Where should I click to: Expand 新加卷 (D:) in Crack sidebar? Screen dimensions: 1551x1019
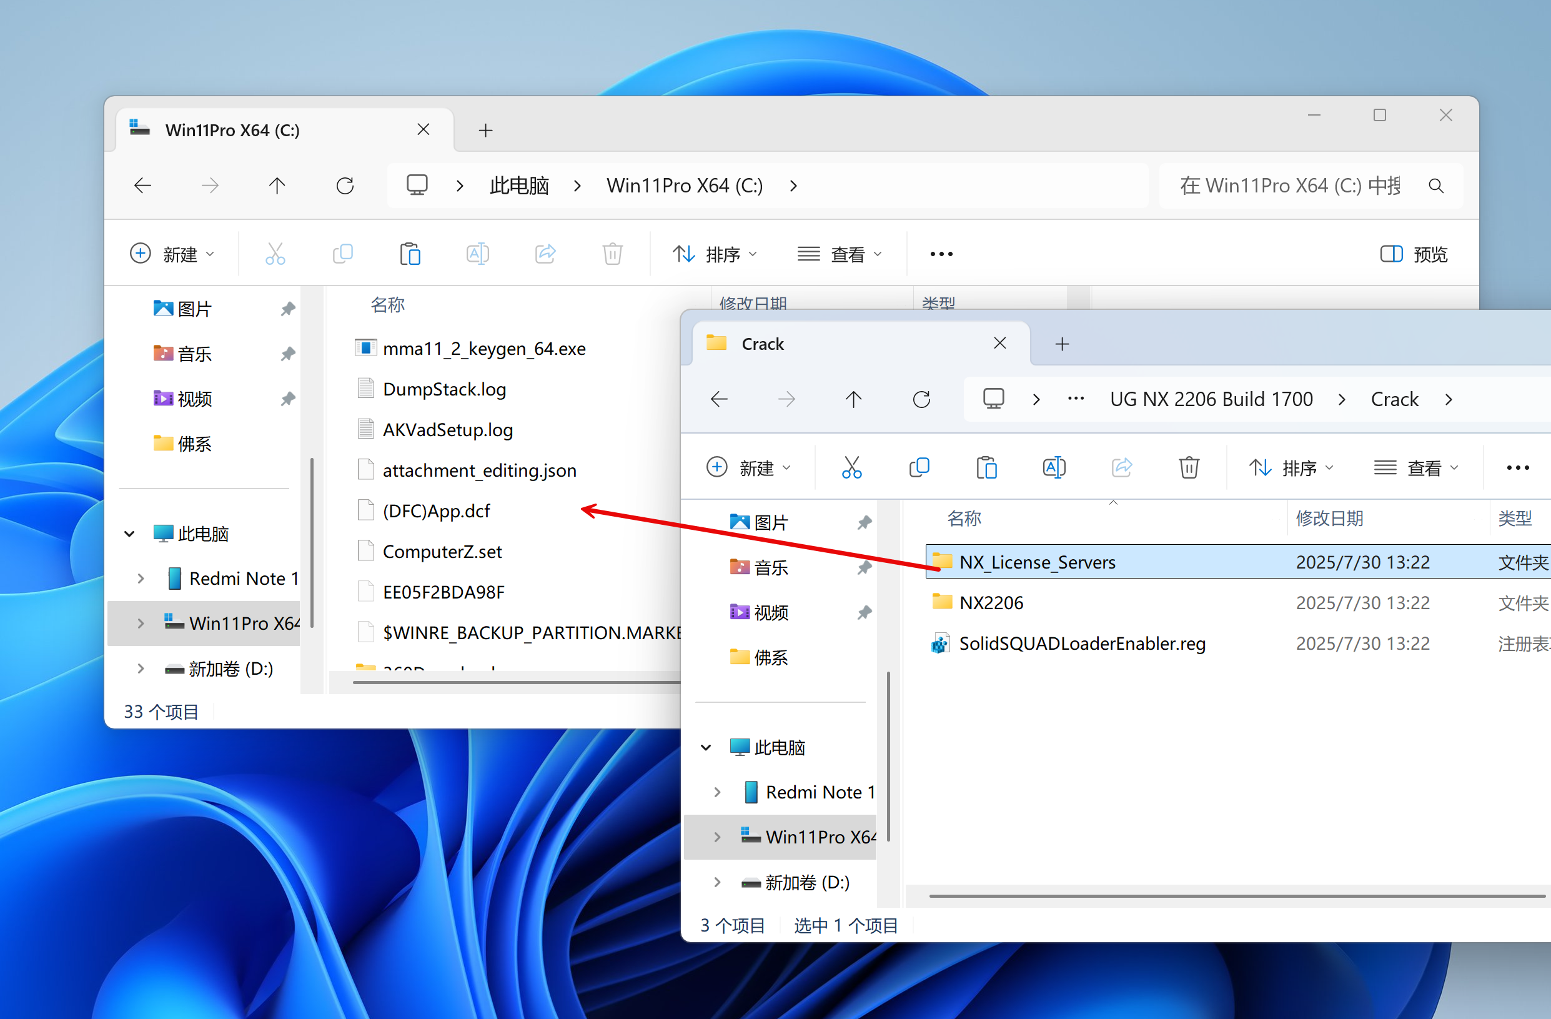pyautogui.click(x=717, y=882)
